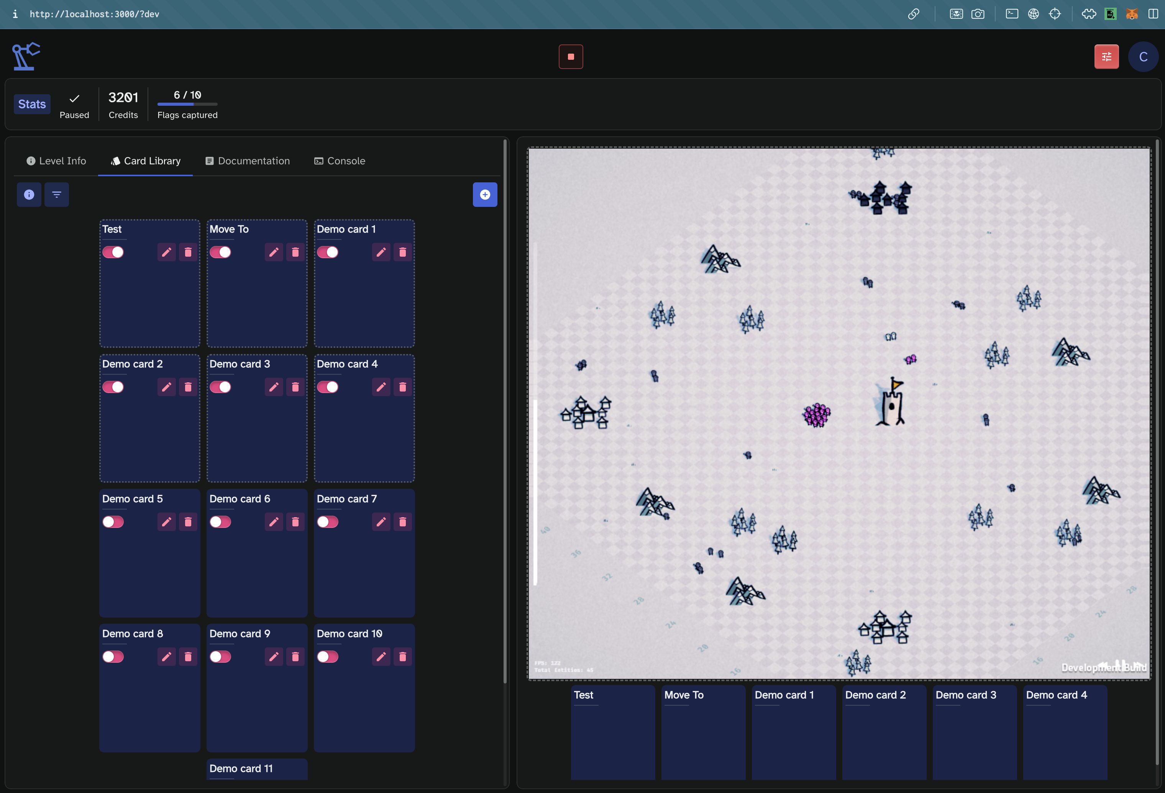The height and width of the screenshot is (793, 1165).
Task: Select Demo card 1 in the hand below the game view
Action: (x=794, y=733)
